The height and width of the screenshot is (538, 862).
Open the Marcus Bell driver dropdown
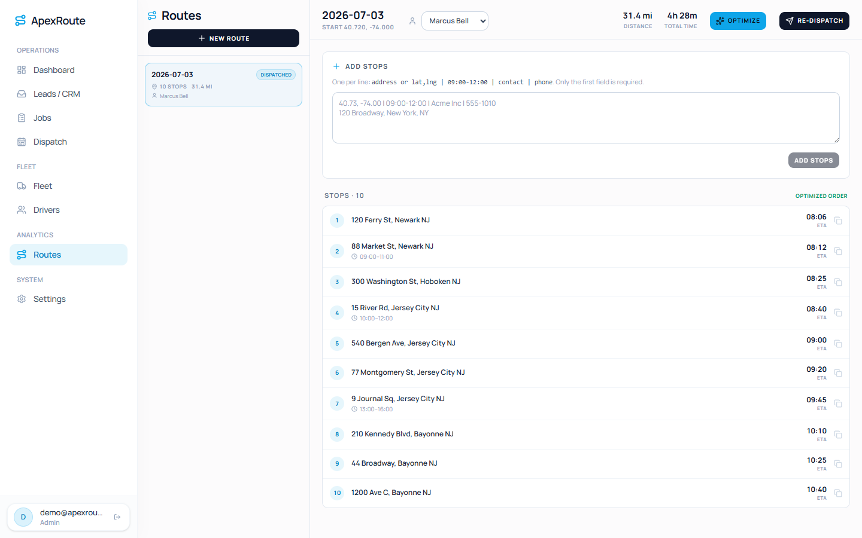[455, 21]
